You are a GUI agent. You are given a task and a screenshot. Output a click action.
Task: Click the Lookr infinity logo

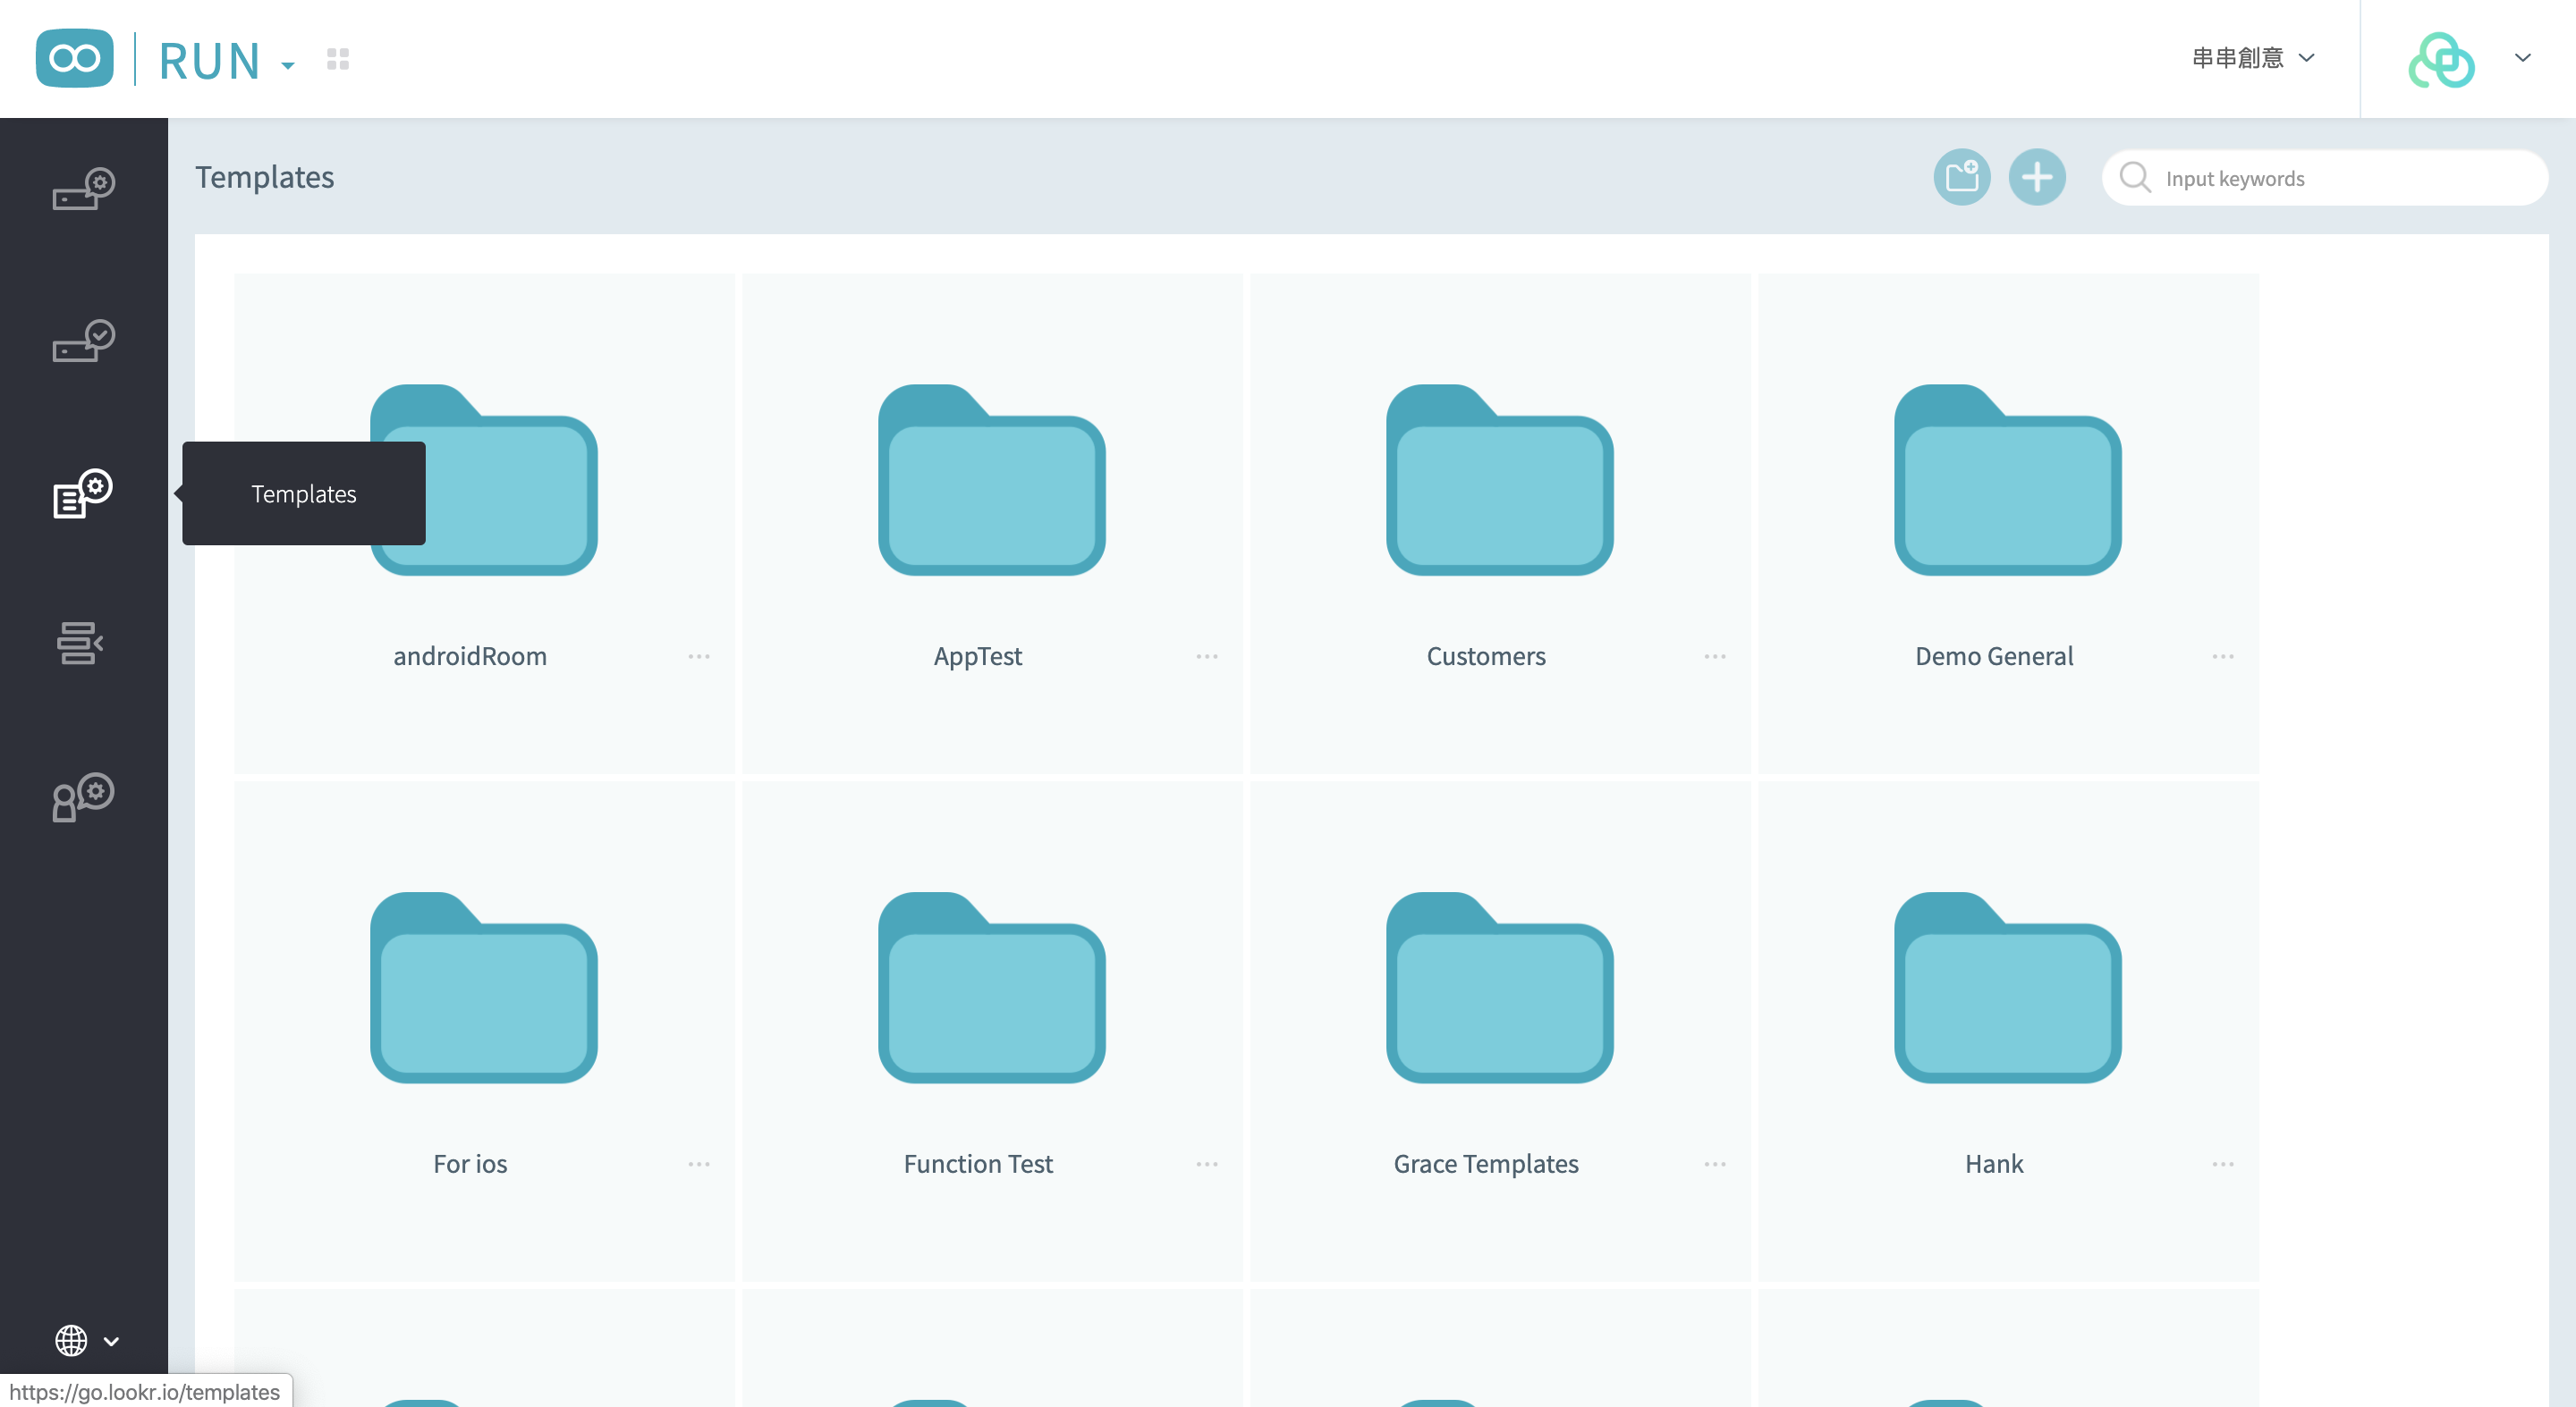click(74, 59)
